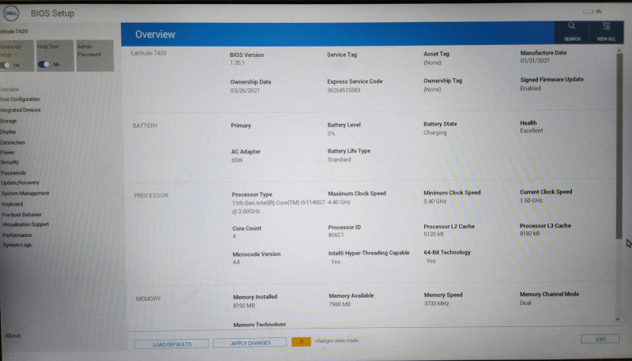This screenshot has height=361, width=632.
Task: Open the Admin Password tile
Action: 95,55
